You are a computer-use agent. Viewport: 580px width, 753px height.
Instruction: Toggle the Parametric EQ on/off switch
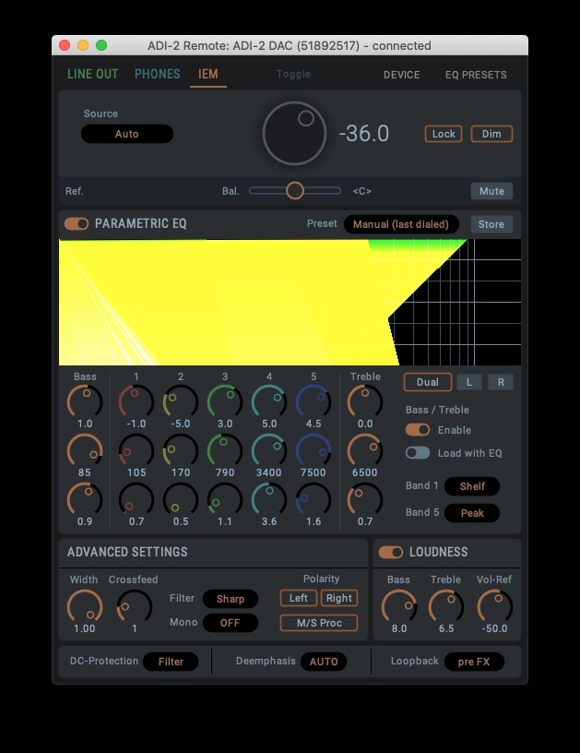coord(77,224)
